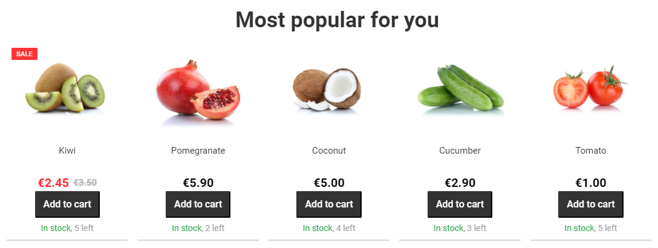Open the Kiwi product name link
Viewport: 658px width, 248px height.
(67, 151)
